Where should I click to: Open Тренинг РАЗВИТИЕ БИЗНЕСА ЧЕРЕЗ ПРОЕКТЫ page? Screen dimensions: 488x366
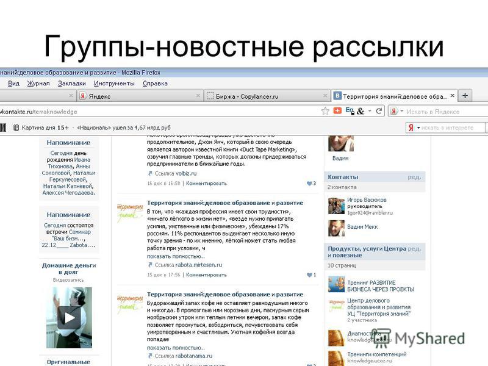(381, 286)
